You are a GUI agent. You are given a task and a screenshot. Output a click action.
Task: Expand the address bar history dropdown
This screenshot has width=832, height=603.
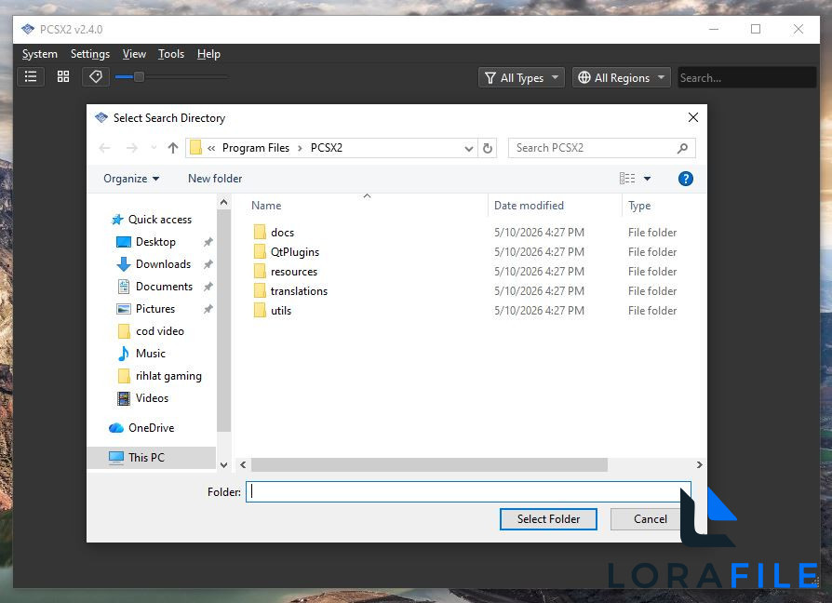(x=468, y=149)
